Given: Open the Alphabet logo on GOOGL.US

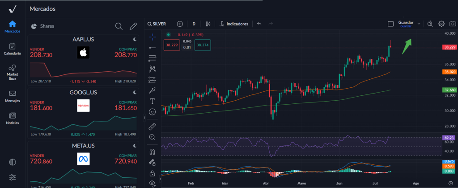Looking at the screenshot, I should [x=83, y=106].
